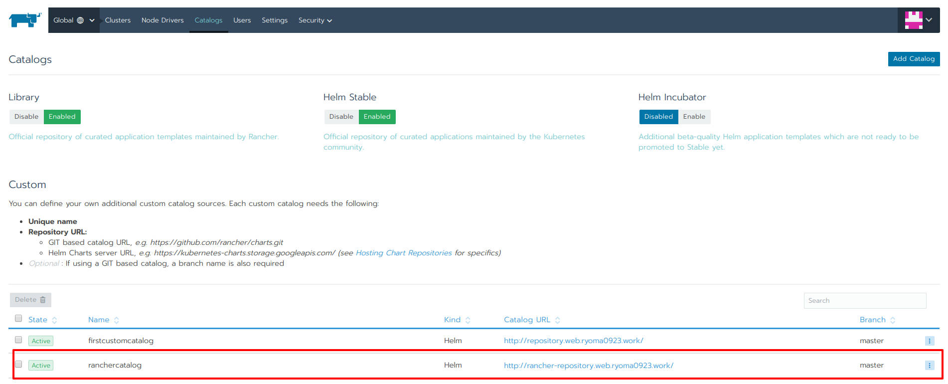Open the rancher-repository.web.ryoma0923.work URL
This screenshot has height=384, width=948.
(588, 365)
